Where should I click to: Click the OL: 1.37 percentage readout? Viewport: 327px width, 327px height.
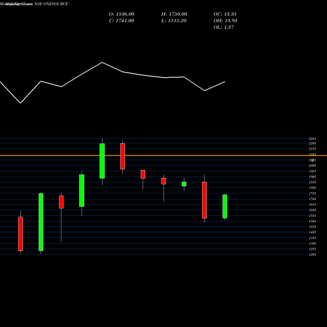tap(224, 27)
